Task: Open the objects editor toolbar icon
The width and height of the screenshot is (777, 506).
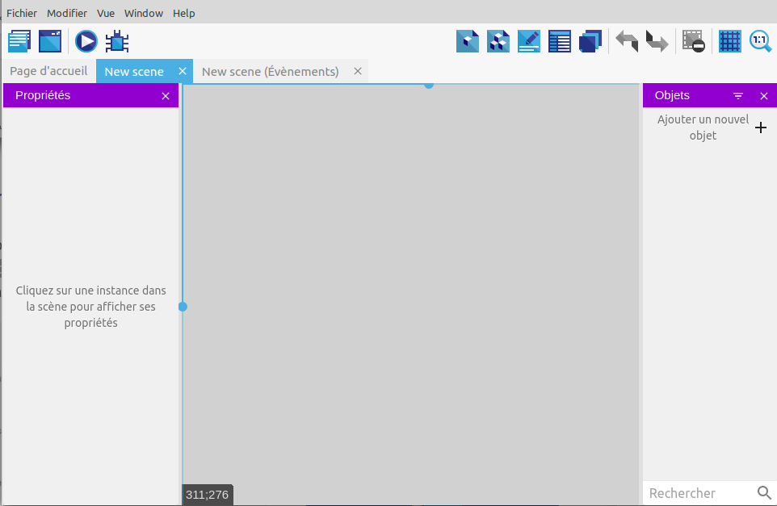Action: (468, 41)
